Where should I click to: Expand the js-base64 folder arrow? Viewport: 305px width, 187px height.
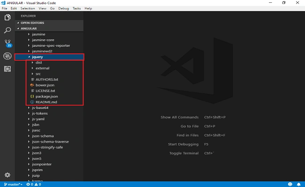(29, 108)
